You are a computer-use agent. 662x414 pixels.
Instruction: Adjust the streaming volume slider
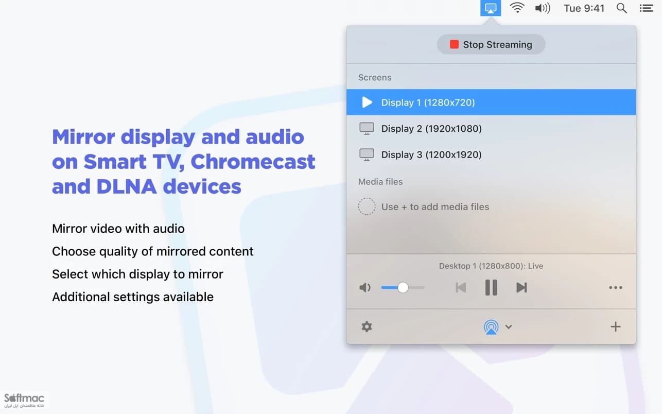pyautogui.click(x=403, y=287)
